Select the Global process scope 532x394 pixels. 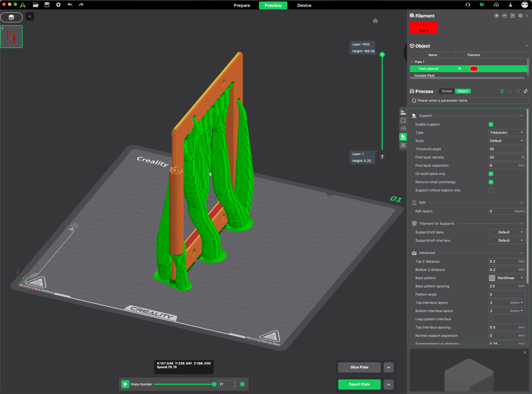coord(447,91)
